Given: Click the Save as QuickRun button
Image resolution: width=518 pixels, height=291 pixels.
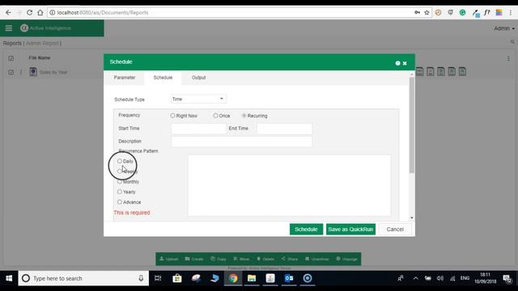Looking at the screenshot, I should (350, 230).
